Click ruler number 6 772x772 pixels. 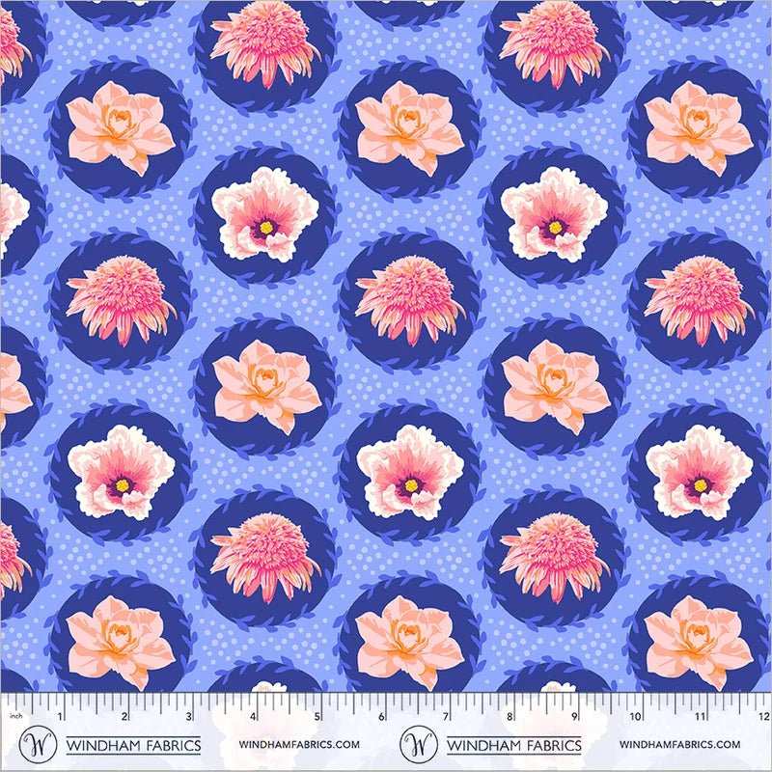click(x=381, y=716)
